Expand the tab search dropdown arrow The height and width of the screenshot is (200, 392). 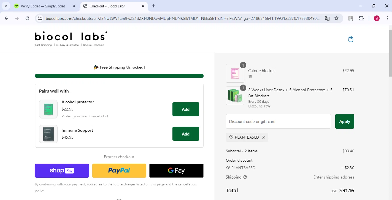(6, 6)
